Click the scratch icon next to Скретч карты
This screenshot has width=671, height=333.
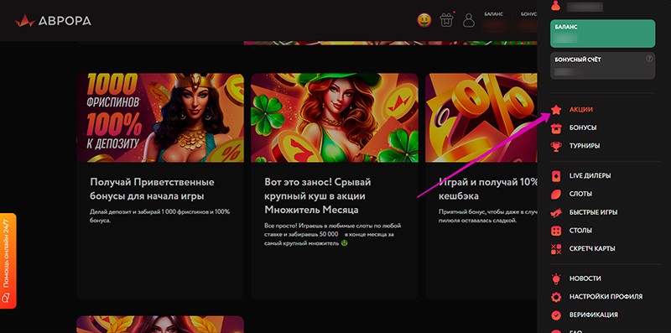[556, 248]
